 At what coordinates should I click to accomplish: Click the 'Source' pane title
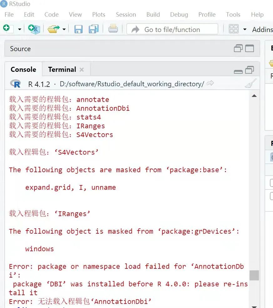[20, 49]
